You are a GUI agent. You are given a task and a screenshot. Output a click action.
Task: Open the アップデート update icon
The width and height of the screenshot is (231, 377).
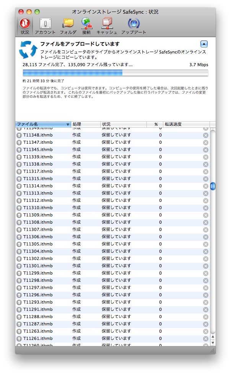(133, 26)
